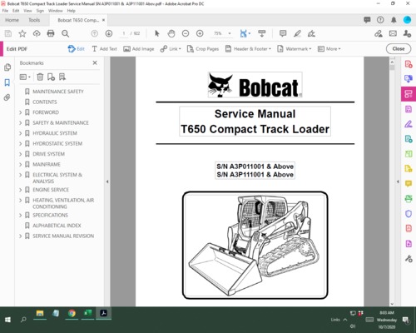The width and height of the screenshot is (416, 333).
Task: Click the page number input field
Action: coord(124,33)
